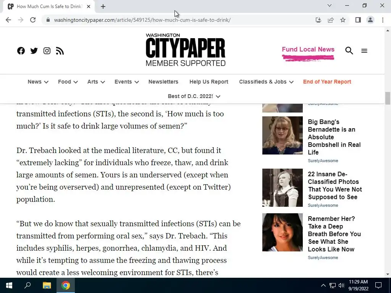Open the City Paper Twitter profile

[x=34, y=51]
